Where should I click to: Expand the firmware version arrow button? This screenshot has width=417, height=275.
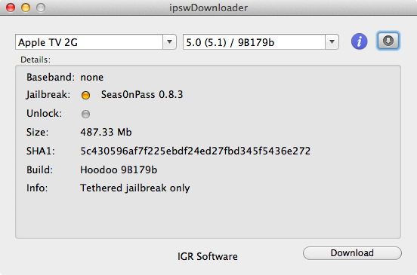pyautogui.click(x=332, y=42)
